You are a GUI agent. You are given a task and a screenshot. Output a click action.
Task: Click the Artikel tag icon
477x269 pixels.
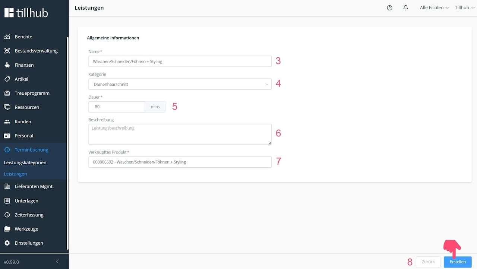(x=7, y=79)
